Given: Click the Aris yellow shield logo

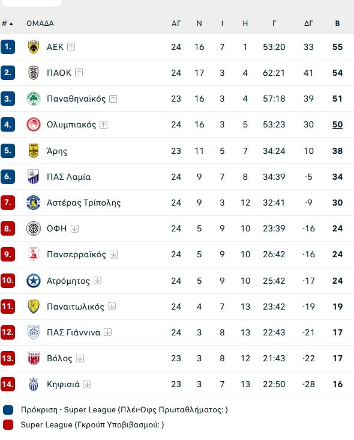Looking at the screenshot, I should 34,151.
